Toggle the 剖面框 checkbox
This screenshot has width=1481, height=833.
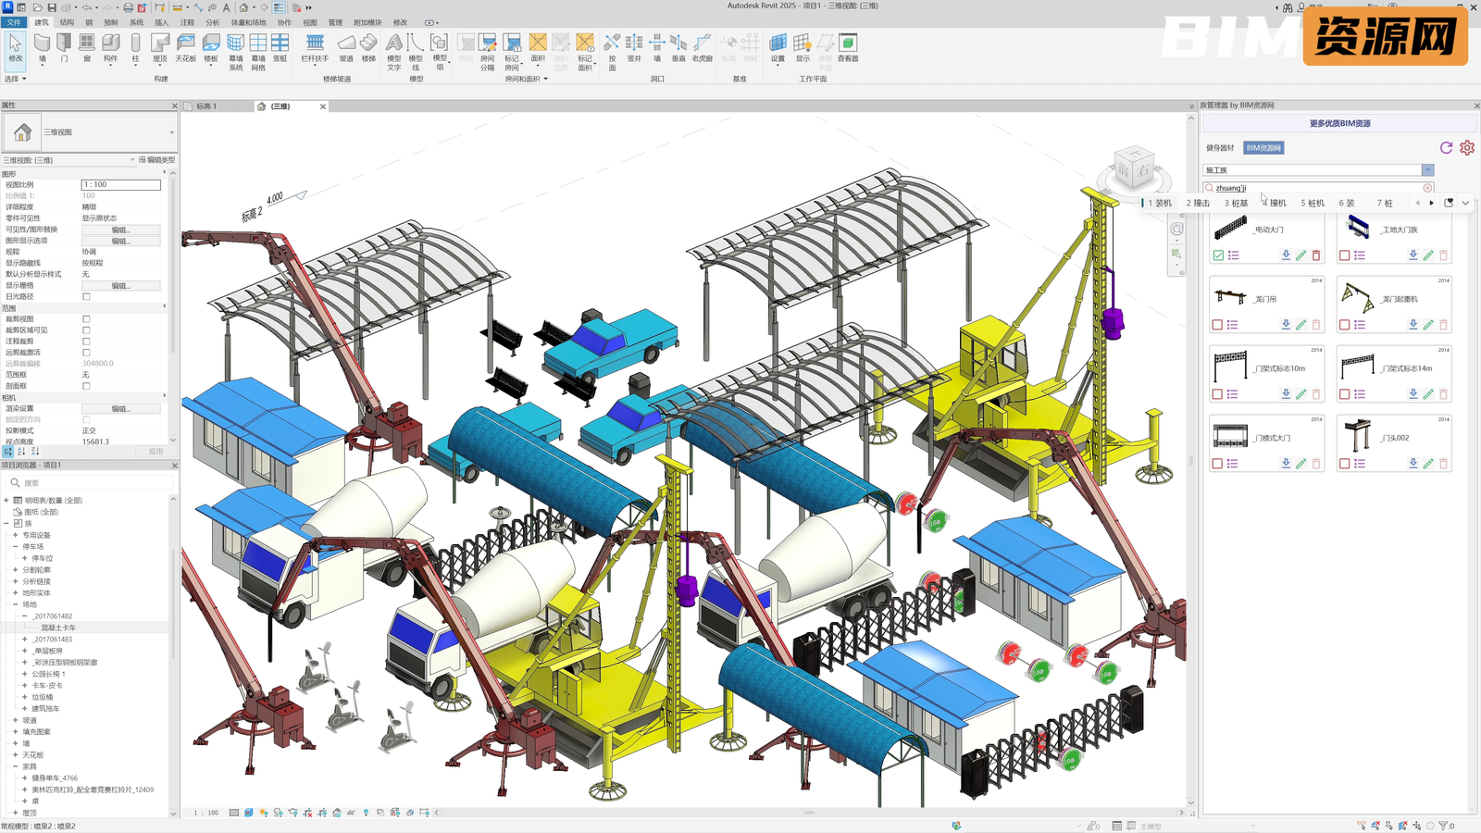(86, 386)
